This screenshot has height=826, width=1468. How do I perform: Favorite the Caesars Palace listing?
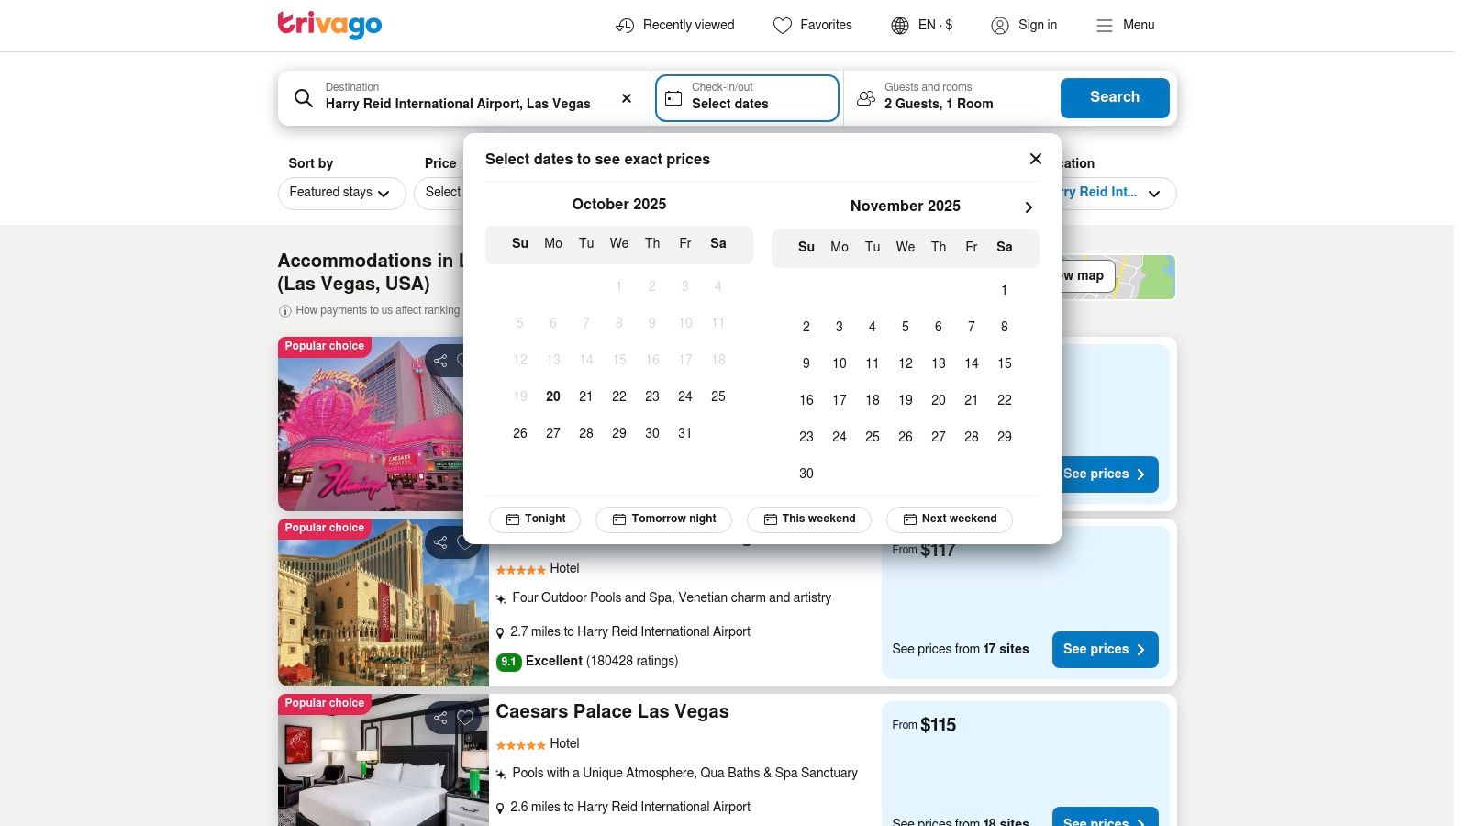[x=465, y=718]
